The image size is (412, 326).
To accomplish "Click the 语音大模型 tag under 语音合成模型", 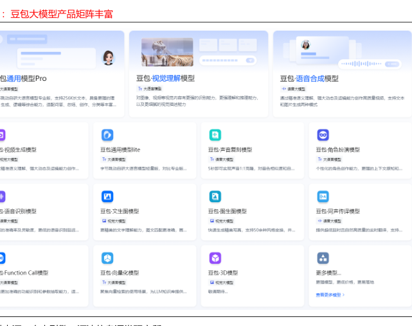I will 293,89.
